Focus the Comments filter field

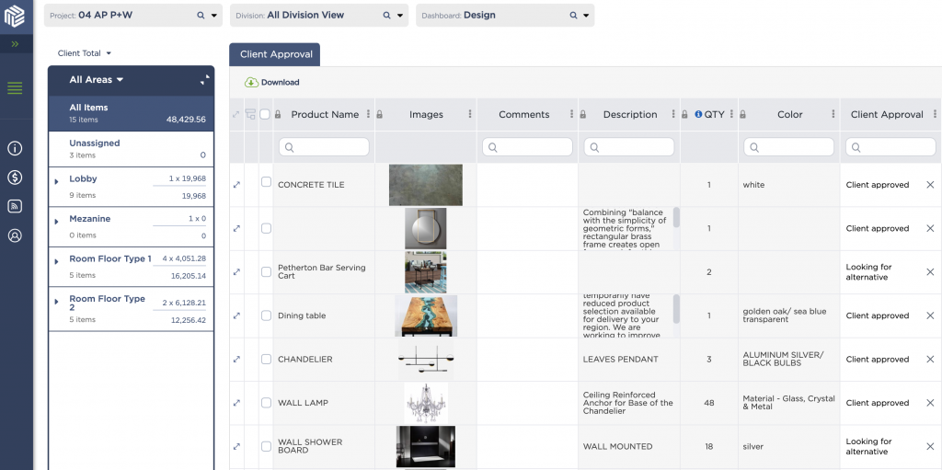tap(527, 147)
